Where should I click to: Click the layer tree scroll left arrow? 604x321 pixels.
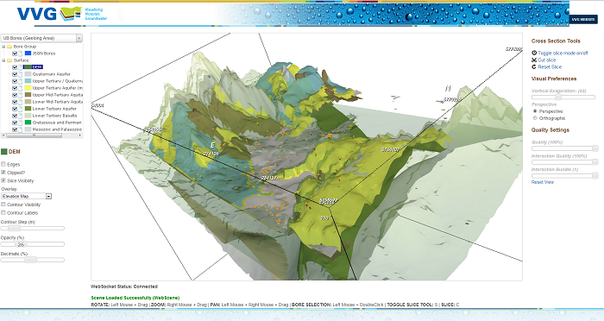pos(3,135)
